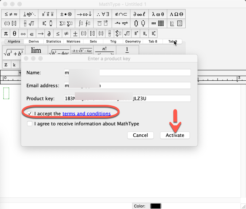Insert the plus-minus symbol from small bar

point(75,34)
